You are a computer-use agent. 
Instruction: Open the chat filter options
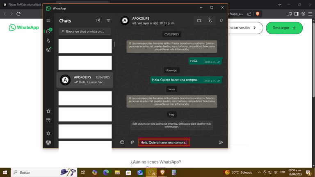coord(108,20)
